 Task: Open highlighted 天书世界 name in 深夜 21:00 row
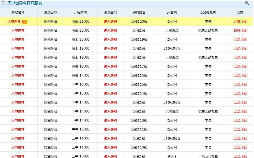(x=14, y=22)
